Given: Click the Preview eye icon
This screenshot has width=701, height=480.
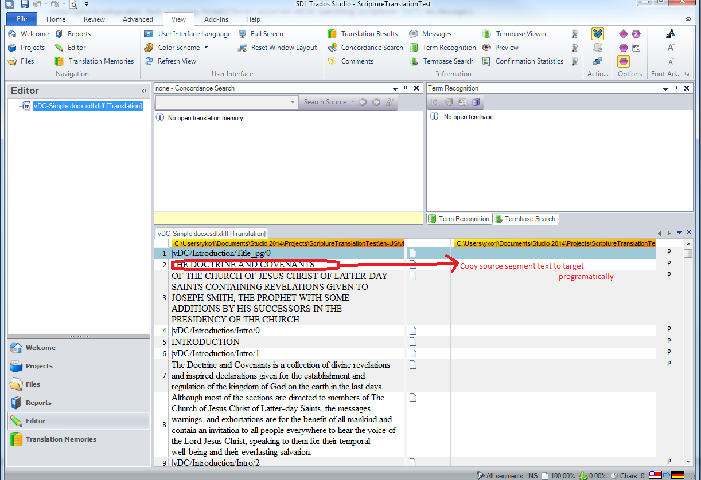Looking at the screenshot, I should [486, 48].
